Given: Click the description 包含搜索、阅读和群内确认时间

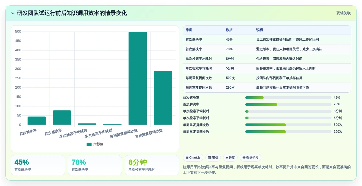Looking at the screenshot, I should 279,59.
